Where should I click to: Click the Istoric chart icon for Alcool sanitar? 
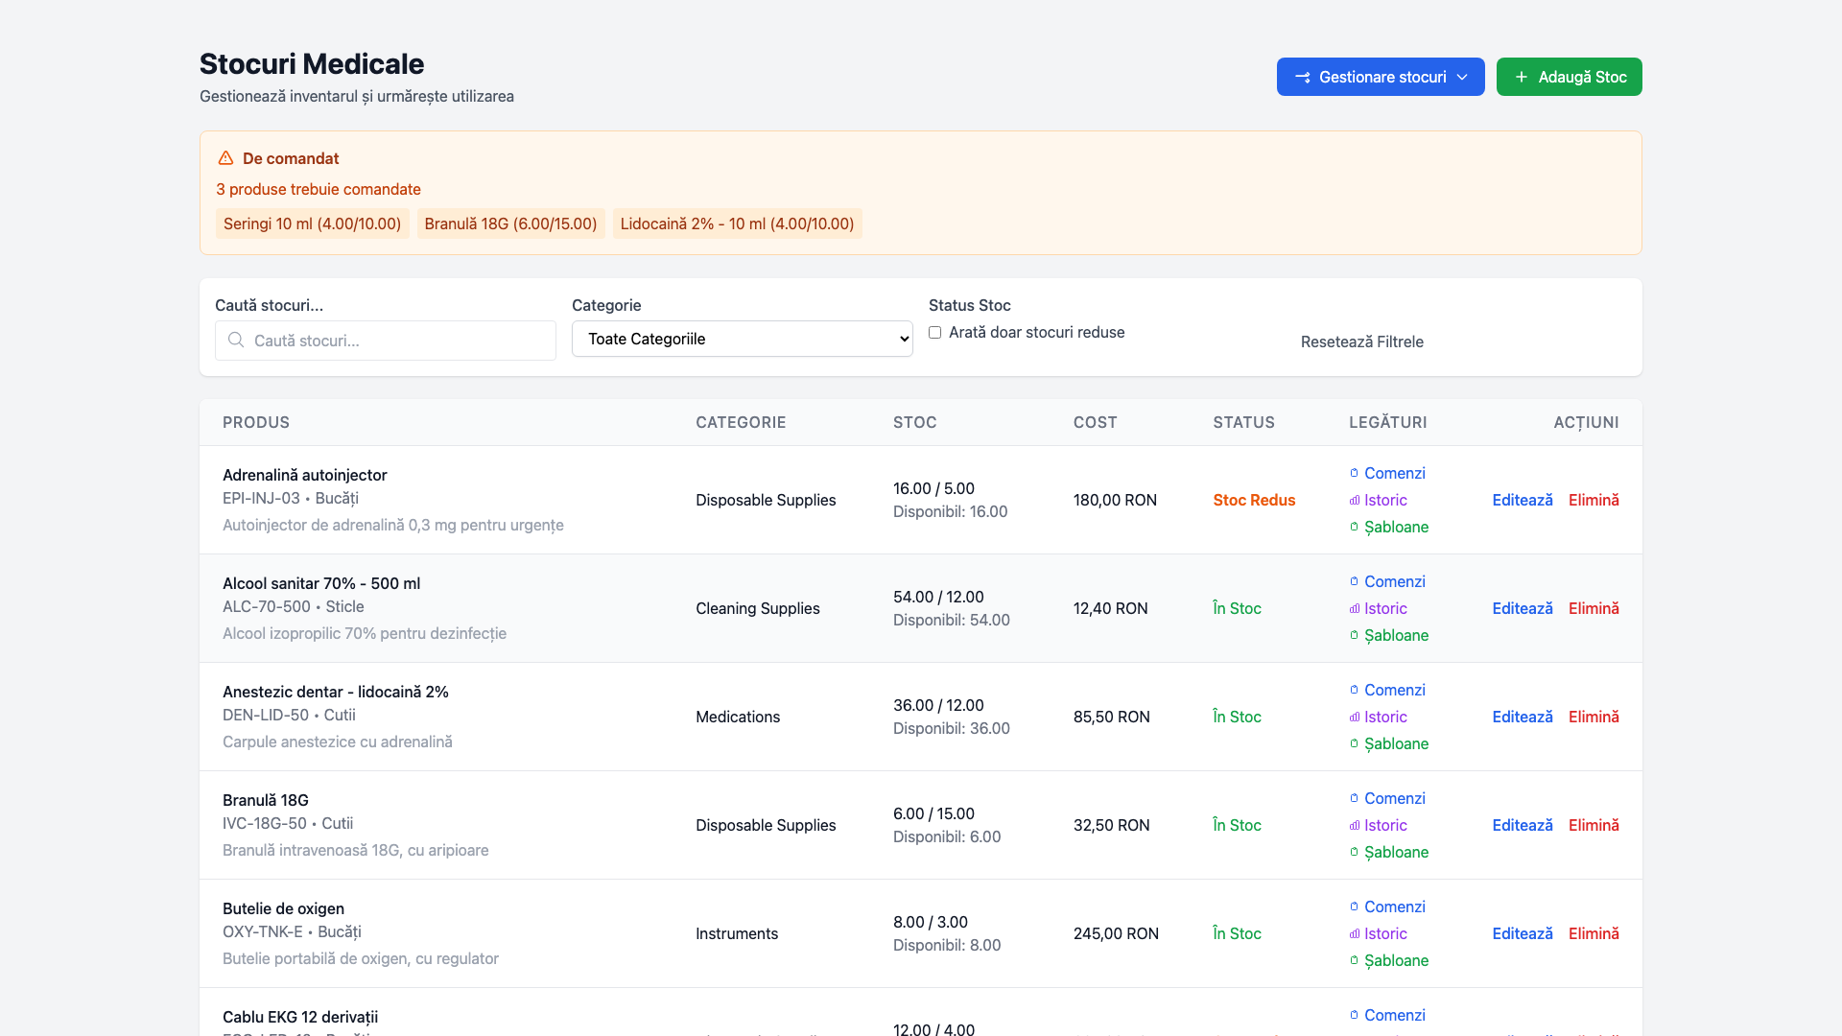(x=1355, y=608)
